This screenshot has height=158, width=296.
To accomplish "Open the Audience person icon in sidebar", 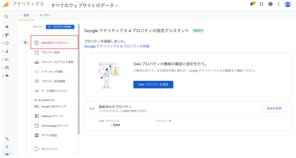I will tap(7, 52).
